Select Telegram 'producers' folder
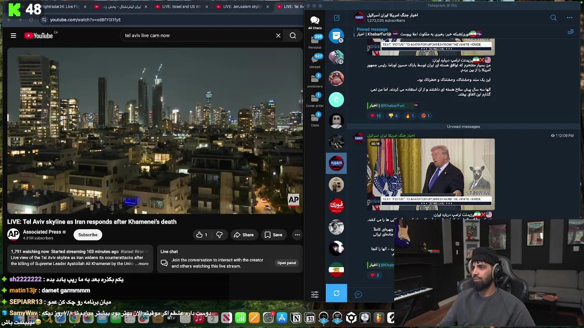This screenshot has width=584, height=328. 315,80
